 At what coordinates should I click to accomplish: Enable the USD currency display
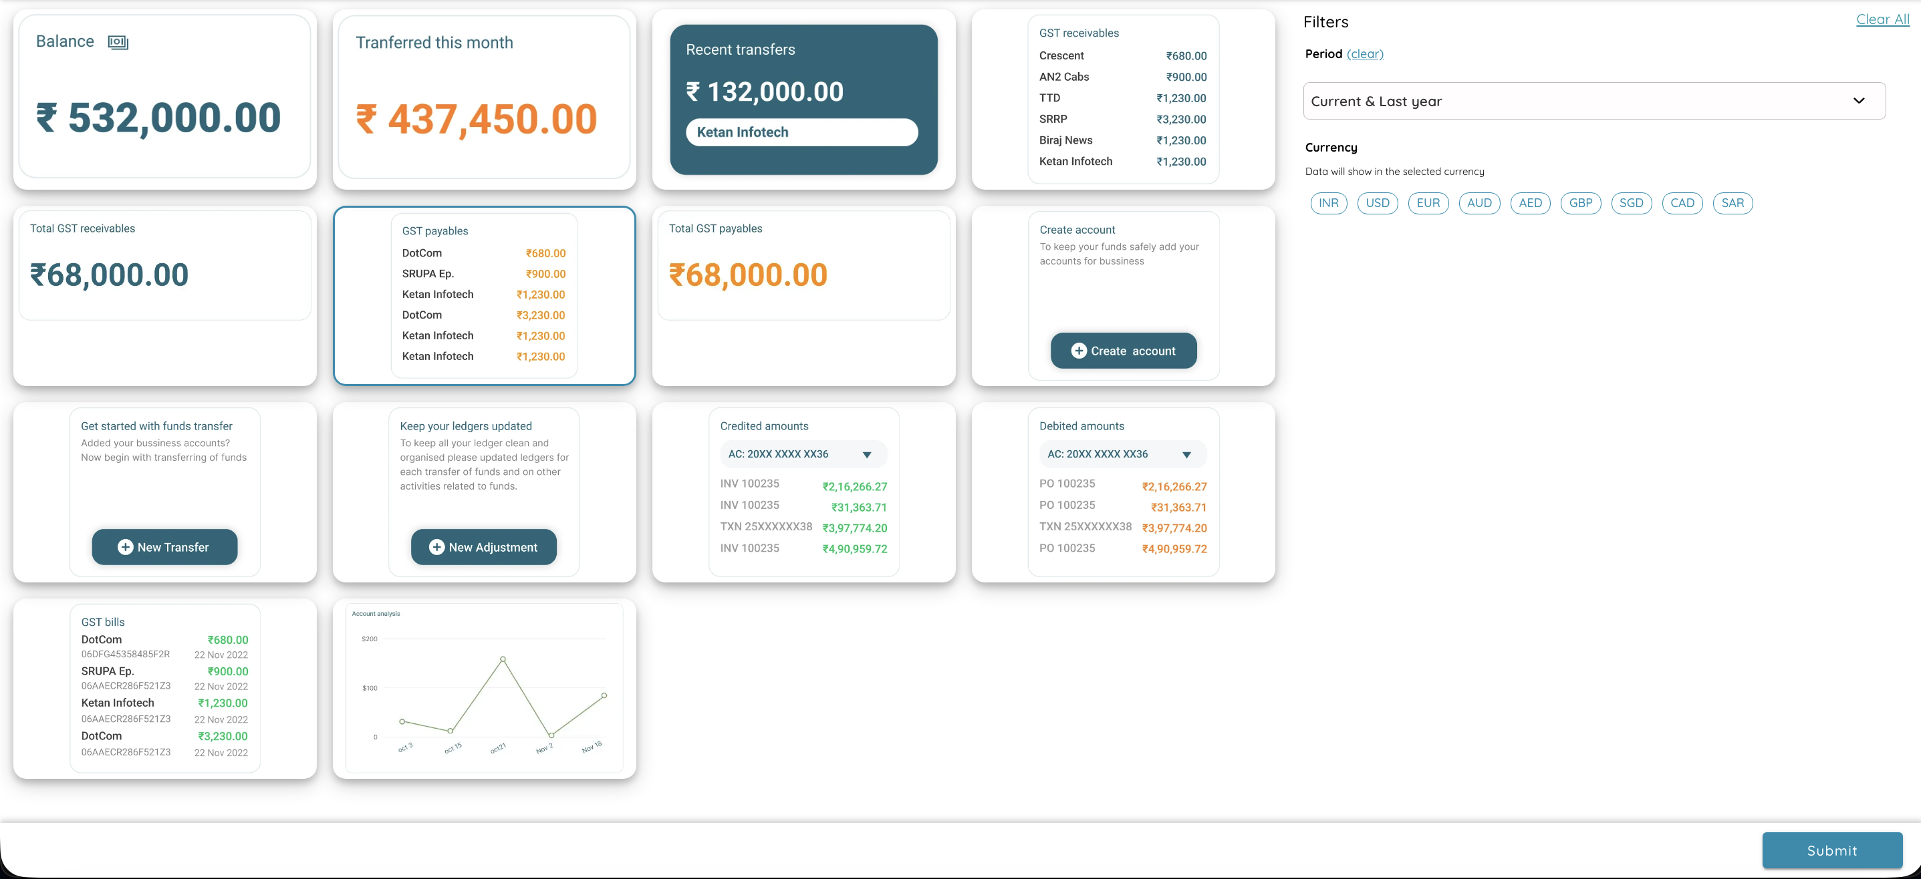[1378, 202]
